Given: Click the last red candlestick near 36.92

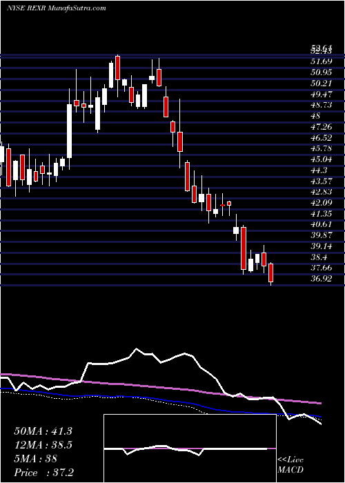Looking at the screenshot, I should [271, 273].
